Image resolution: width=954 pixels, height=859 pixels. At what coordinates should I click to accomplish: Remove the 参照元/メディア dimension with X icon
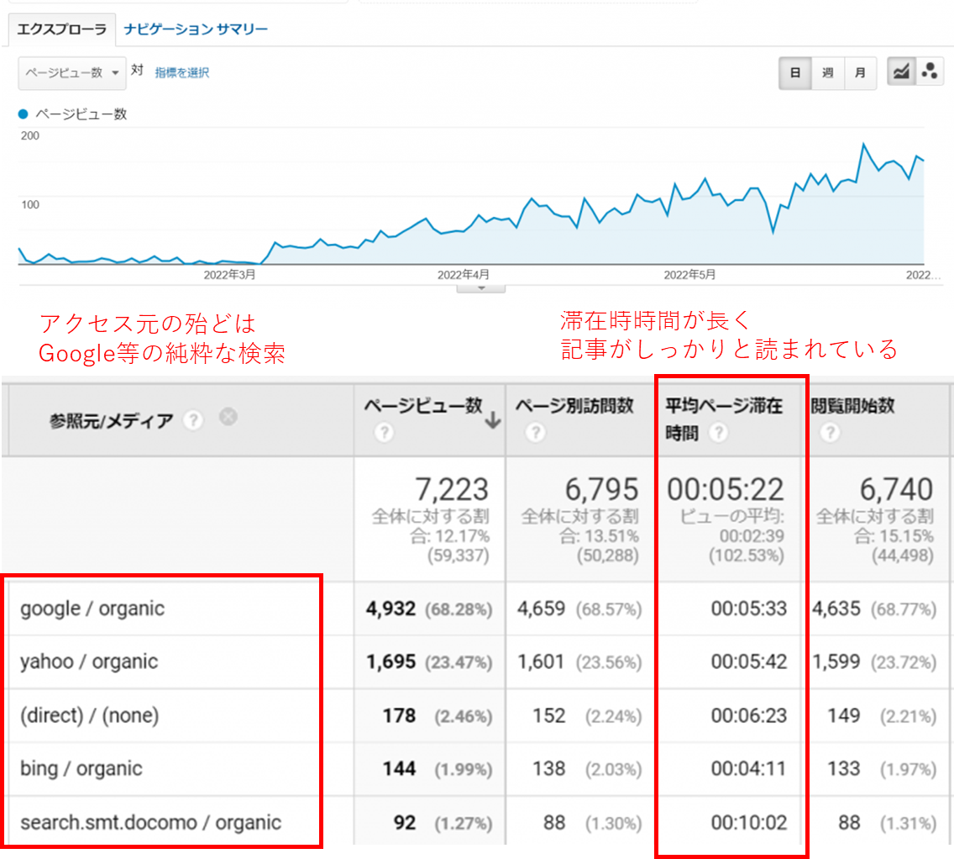click(x=228, y=417)
